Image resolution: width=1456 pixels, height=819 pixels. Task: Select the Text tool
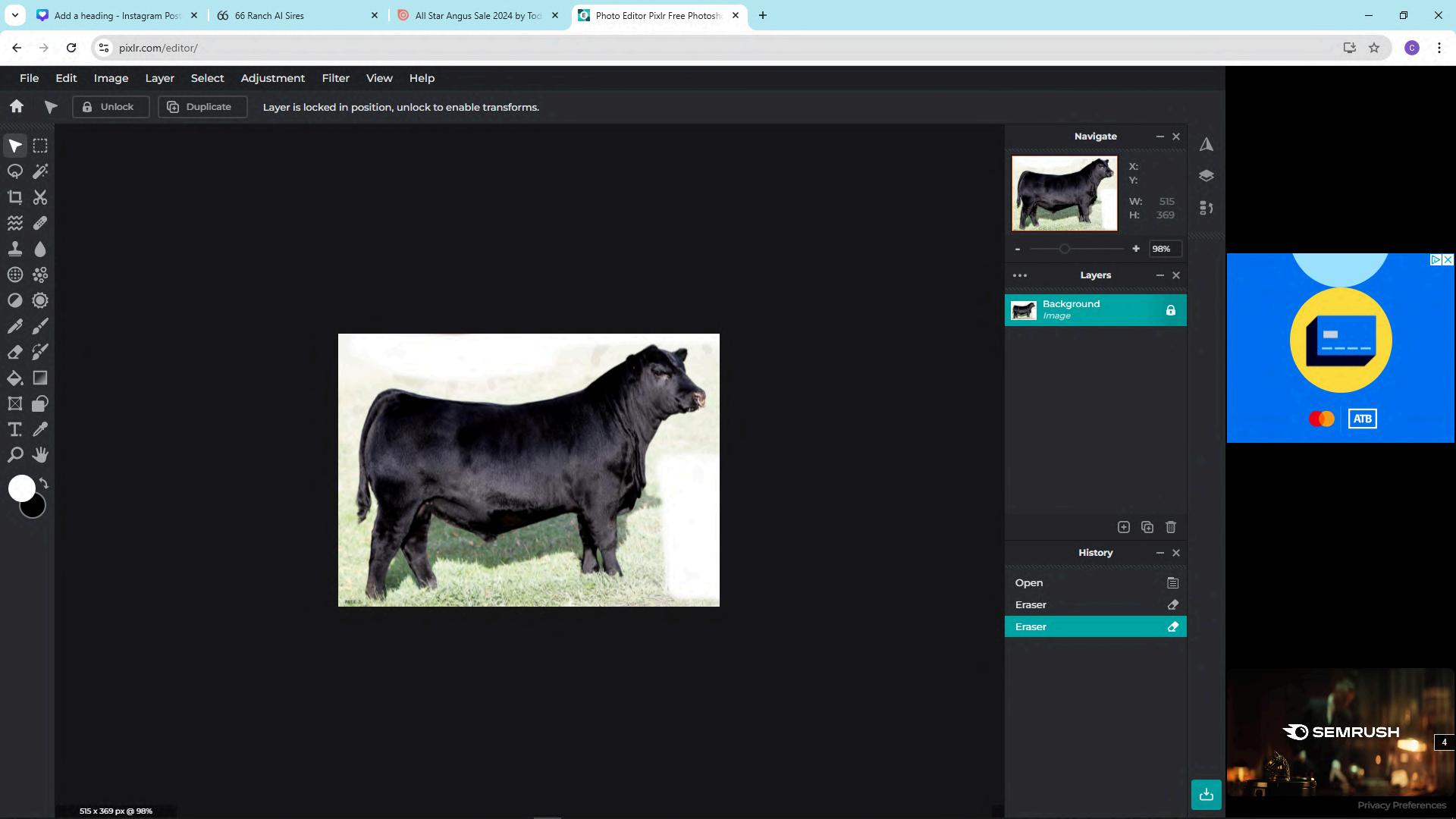(15, 430)
